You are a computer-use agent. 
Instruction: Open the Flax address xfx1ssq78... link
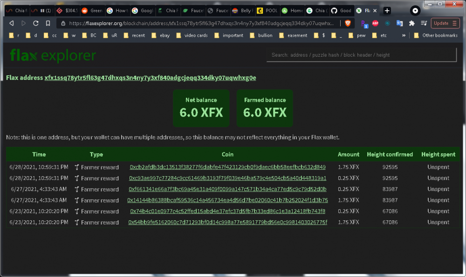click(150, 78)
